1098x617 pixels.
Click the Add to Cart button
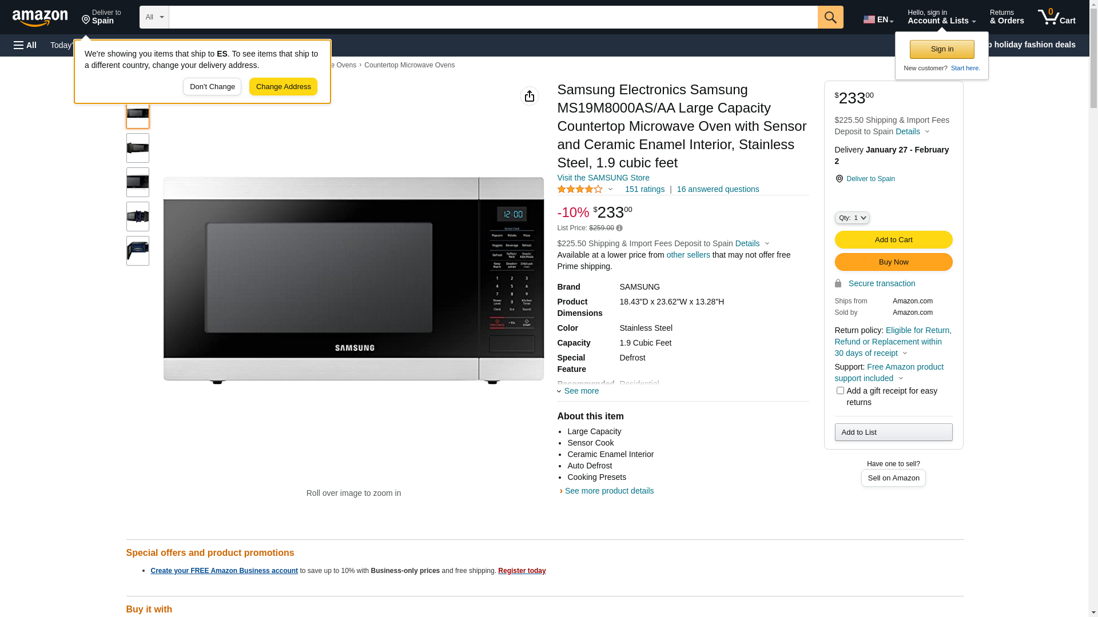click(893, 239)
